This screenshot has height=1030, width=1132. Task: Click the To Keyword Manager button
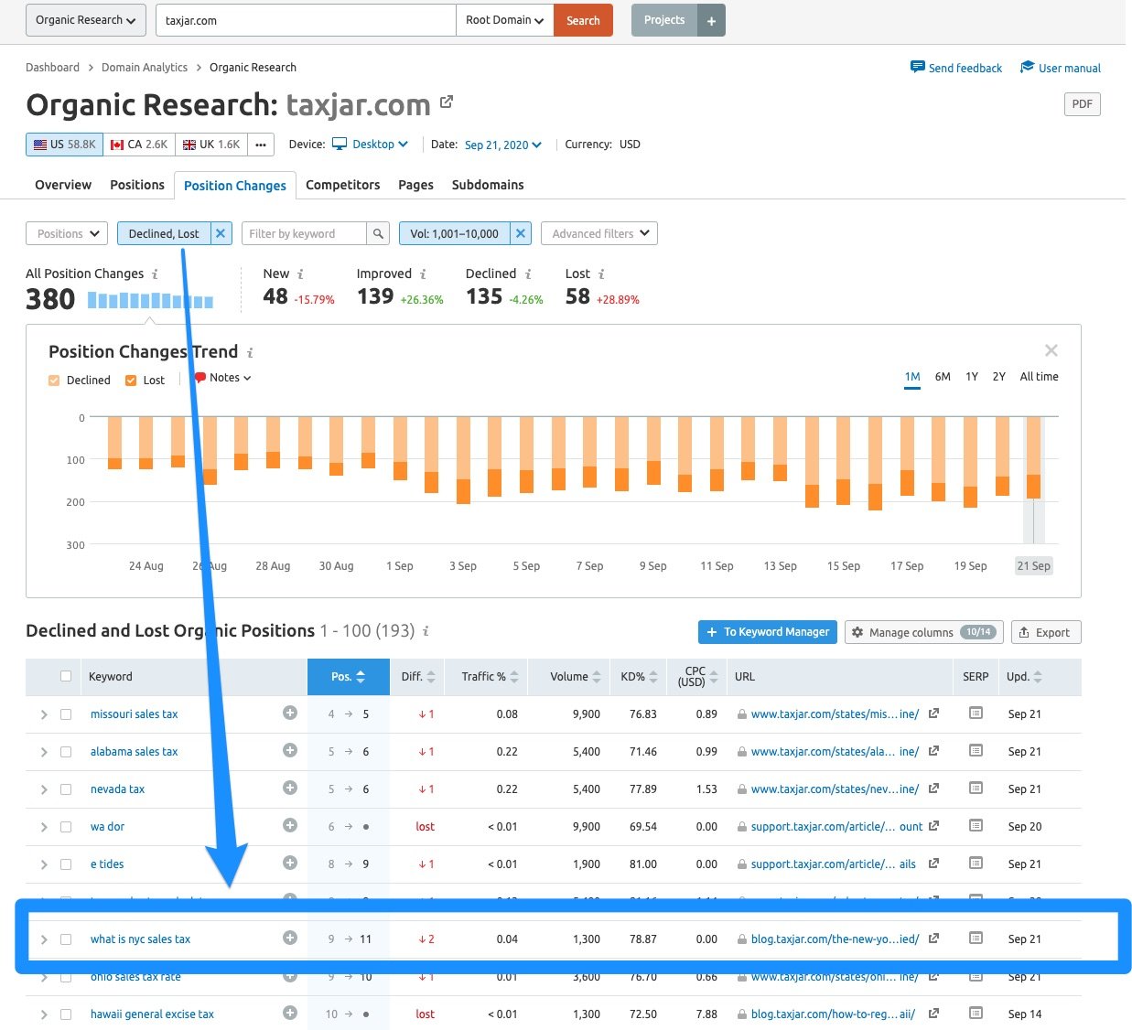point(767,632)
